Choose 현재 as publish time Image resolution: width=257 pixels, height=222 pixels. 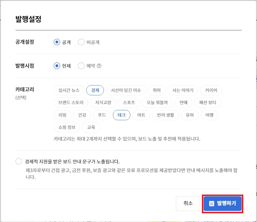(x=57, y=66)
